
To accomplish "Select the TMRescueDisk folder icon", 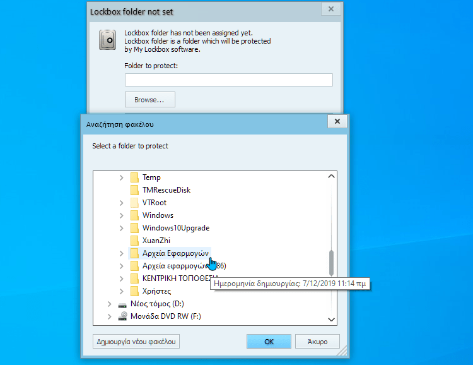I will point(134,190).
